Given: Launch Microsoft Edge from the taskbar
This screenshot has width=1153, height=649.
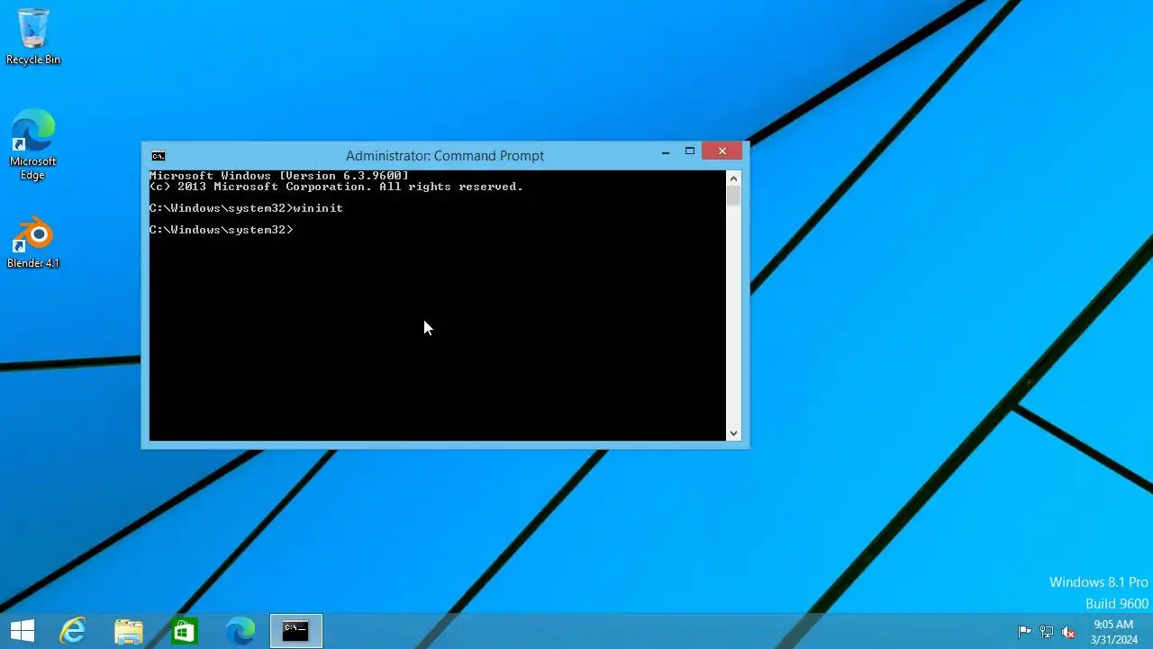Looking at the screenshot, I should click(241, 631).
